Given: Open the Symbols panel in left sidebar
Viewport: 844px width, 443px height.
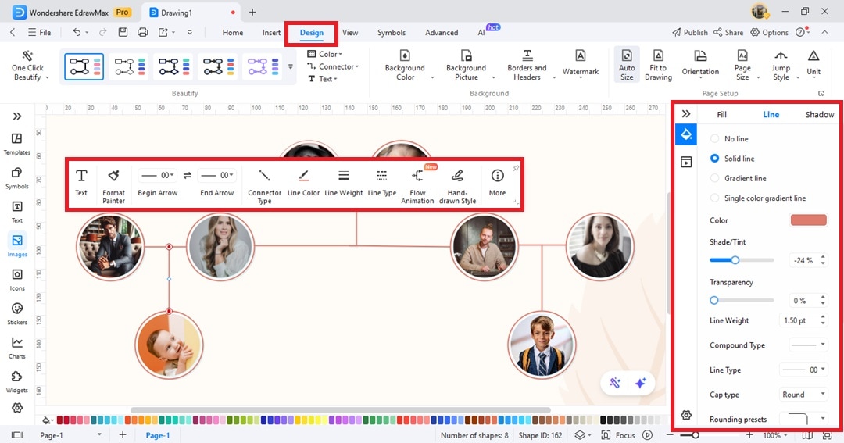Looking at the screenshot, I should pos(16,177).
